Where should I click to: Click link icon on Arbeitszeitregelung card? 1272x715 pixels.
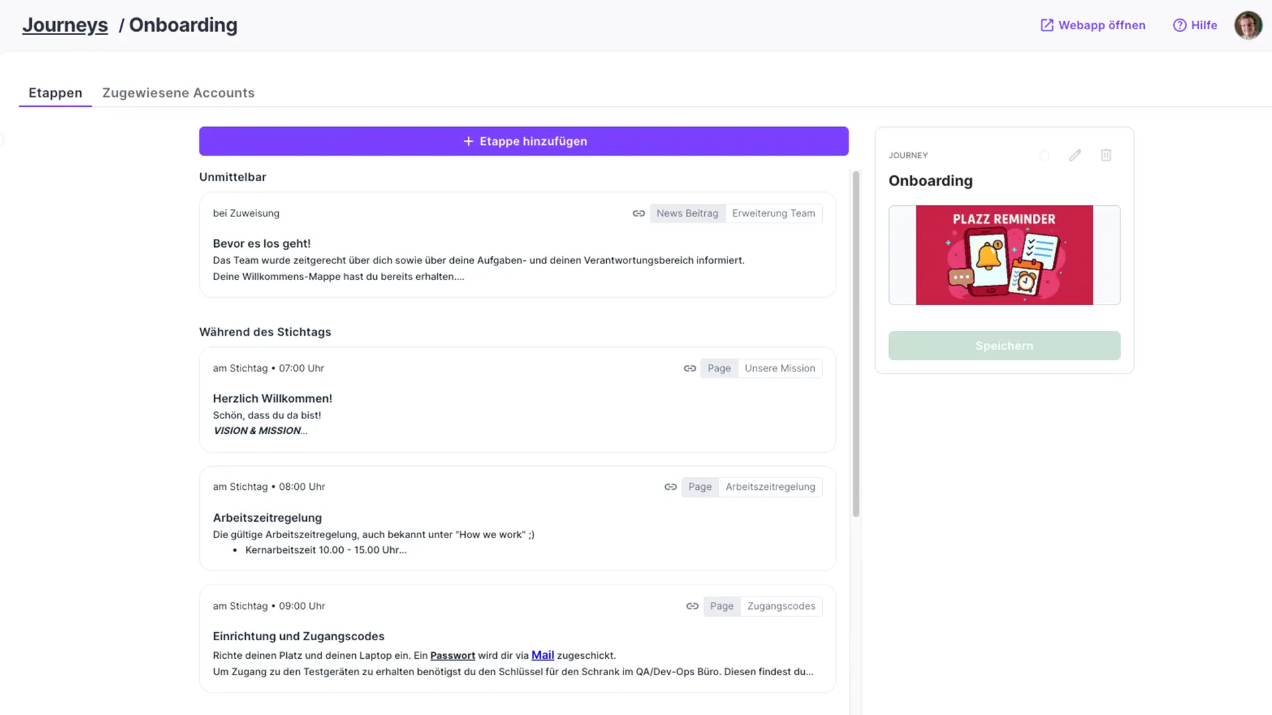coord(670,487)
